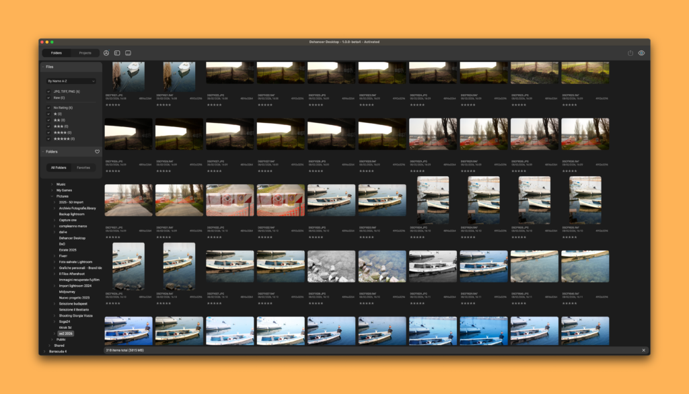
Task: Click the star rating under the first thumbnail
Action: 113,105
